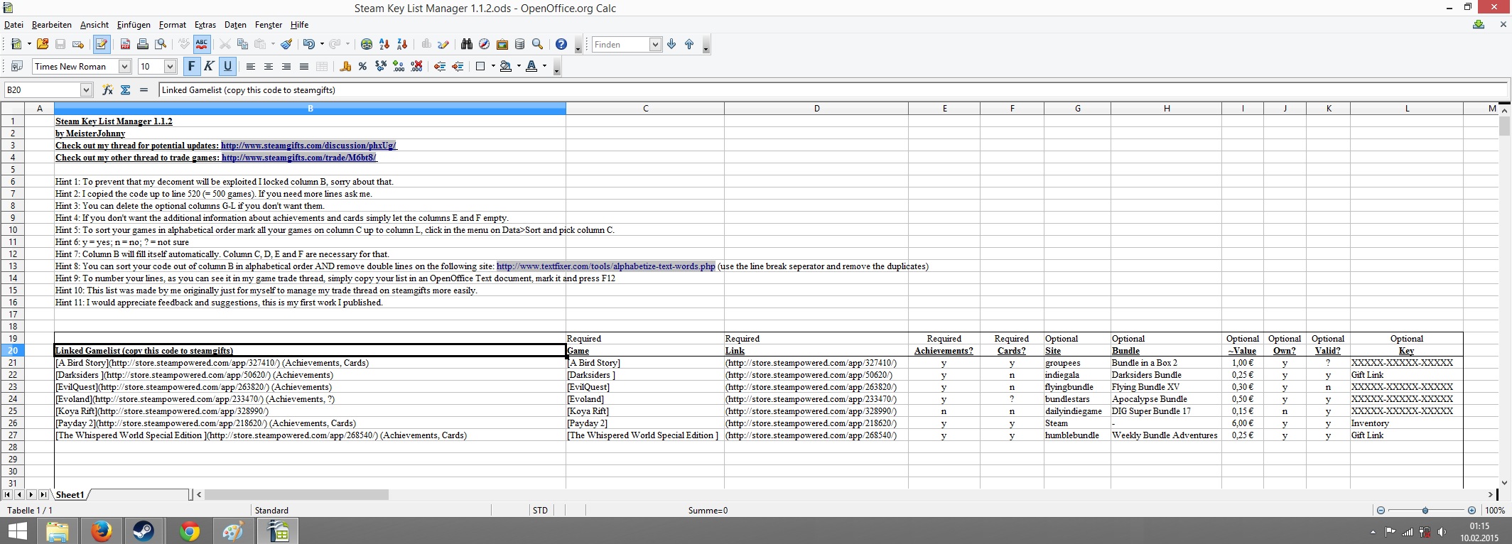Image resolution: width=1512 pixels, height=544 pixels.
Task: Open the Finden search history dropdown
Action: pos(655,44)
